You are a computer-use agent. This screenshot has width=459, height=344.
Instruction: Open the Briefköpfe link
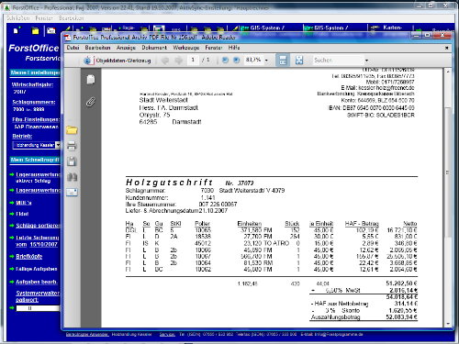(29, 256)
